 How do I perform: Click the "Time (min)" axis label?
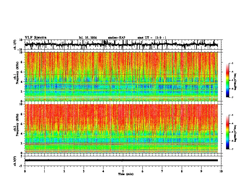[x=126, y=174]
